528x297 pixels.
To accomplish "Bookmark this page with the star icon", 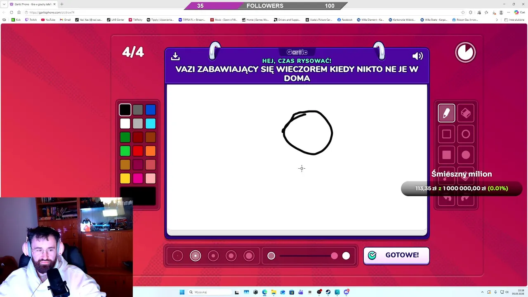I will pyautogui.click(x=463, y=12).
